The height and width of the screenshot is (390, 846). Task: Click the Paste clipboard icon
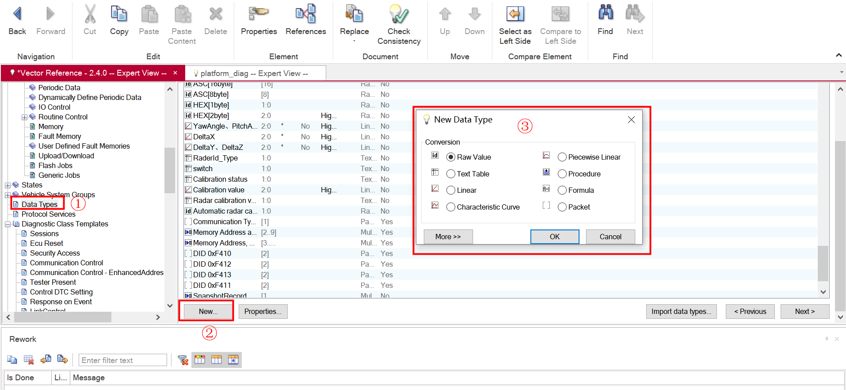pos(149,14)
